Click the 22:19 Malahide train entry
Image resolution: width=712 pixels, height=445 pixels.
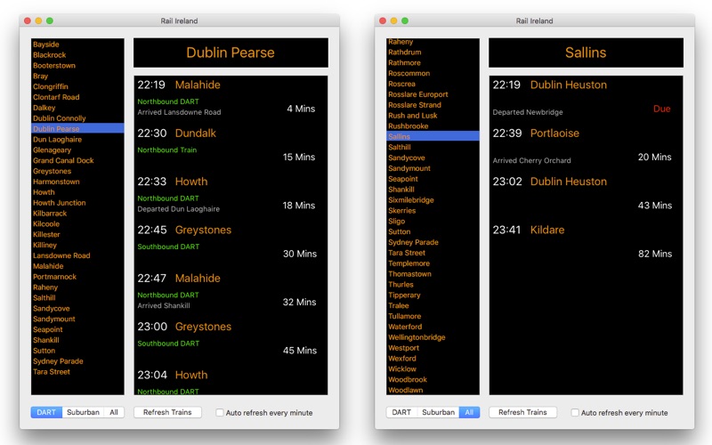click(231, 100)
